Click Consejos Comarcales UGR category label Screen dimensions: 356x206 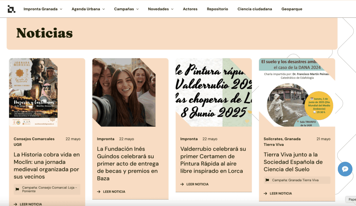coord(34,142)
